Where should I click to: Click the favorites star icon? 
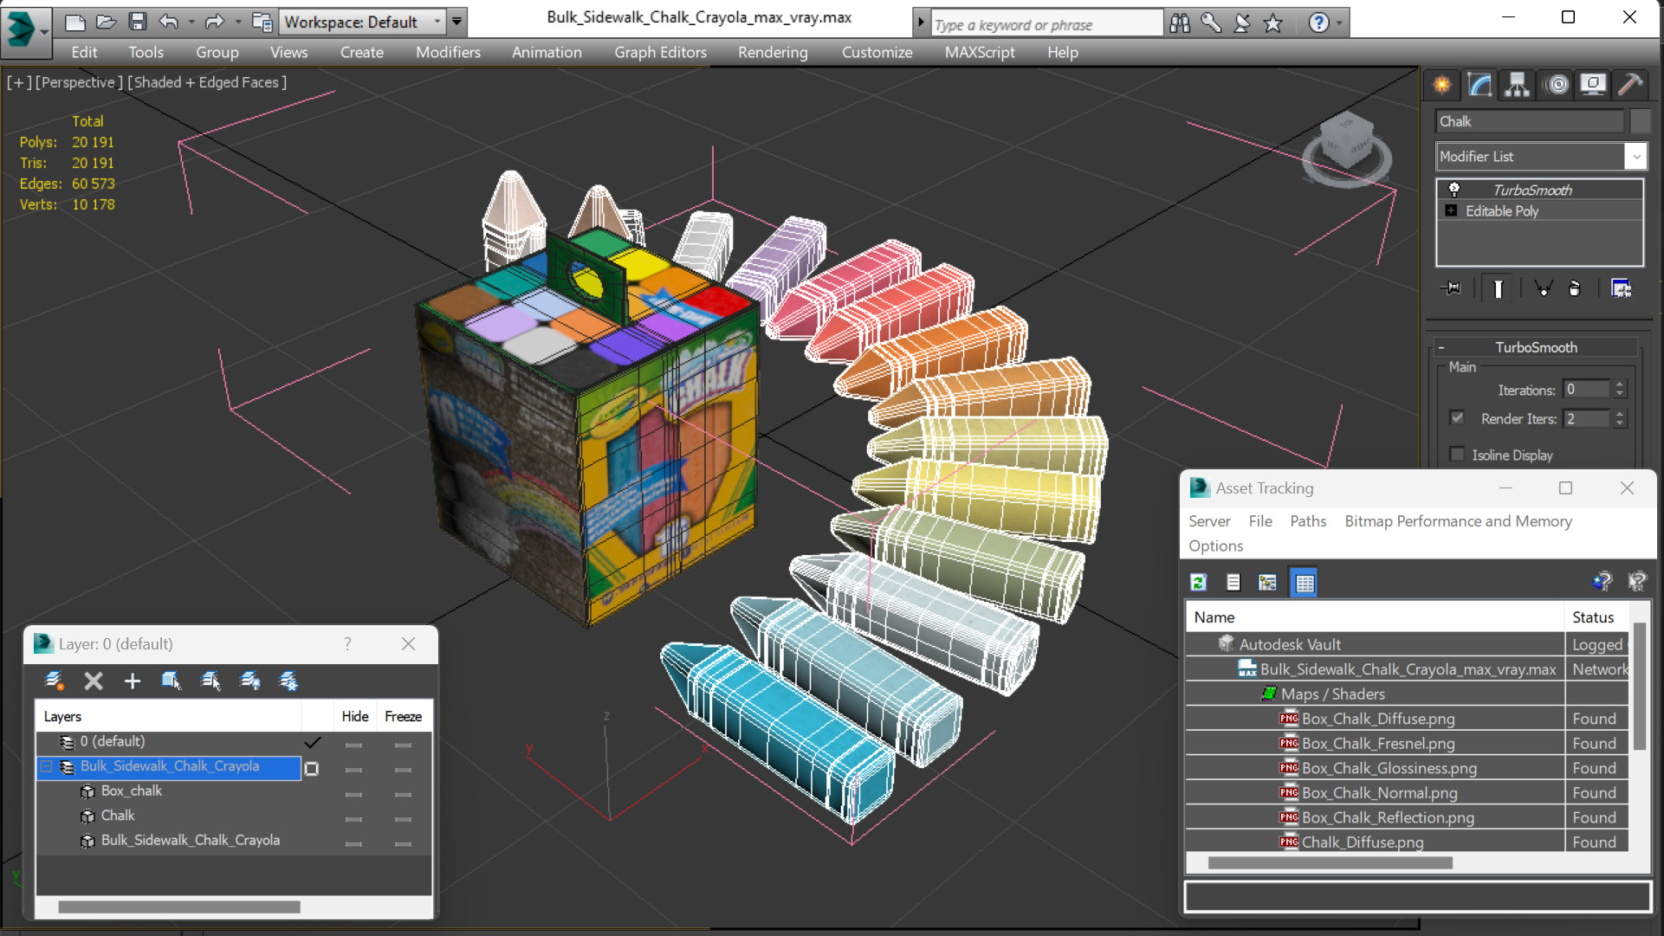point(1272,23)
